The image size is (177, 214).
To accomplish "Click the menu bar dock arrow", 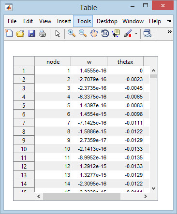I will (169, 21).
